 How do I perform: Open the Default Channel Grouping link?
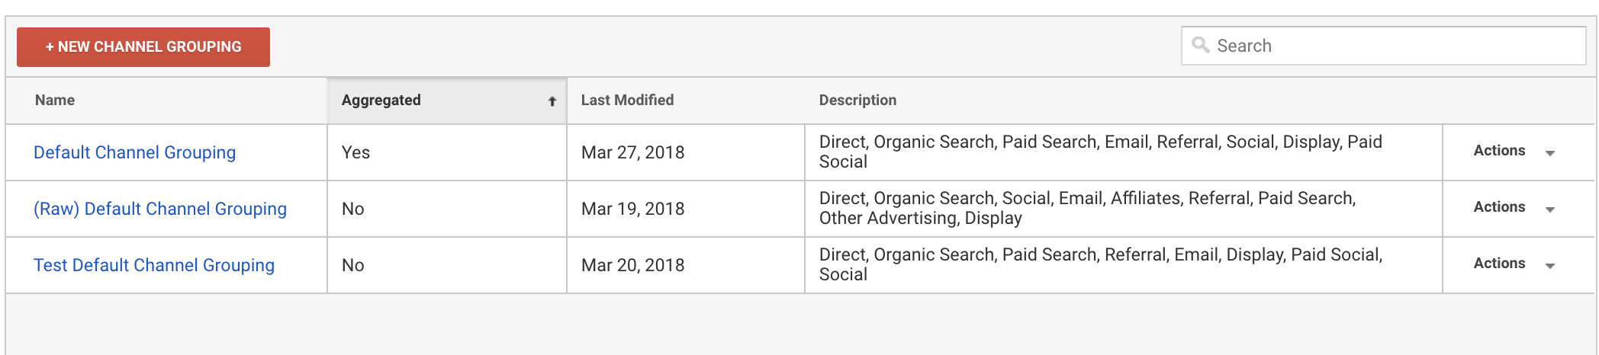[135, 152]
